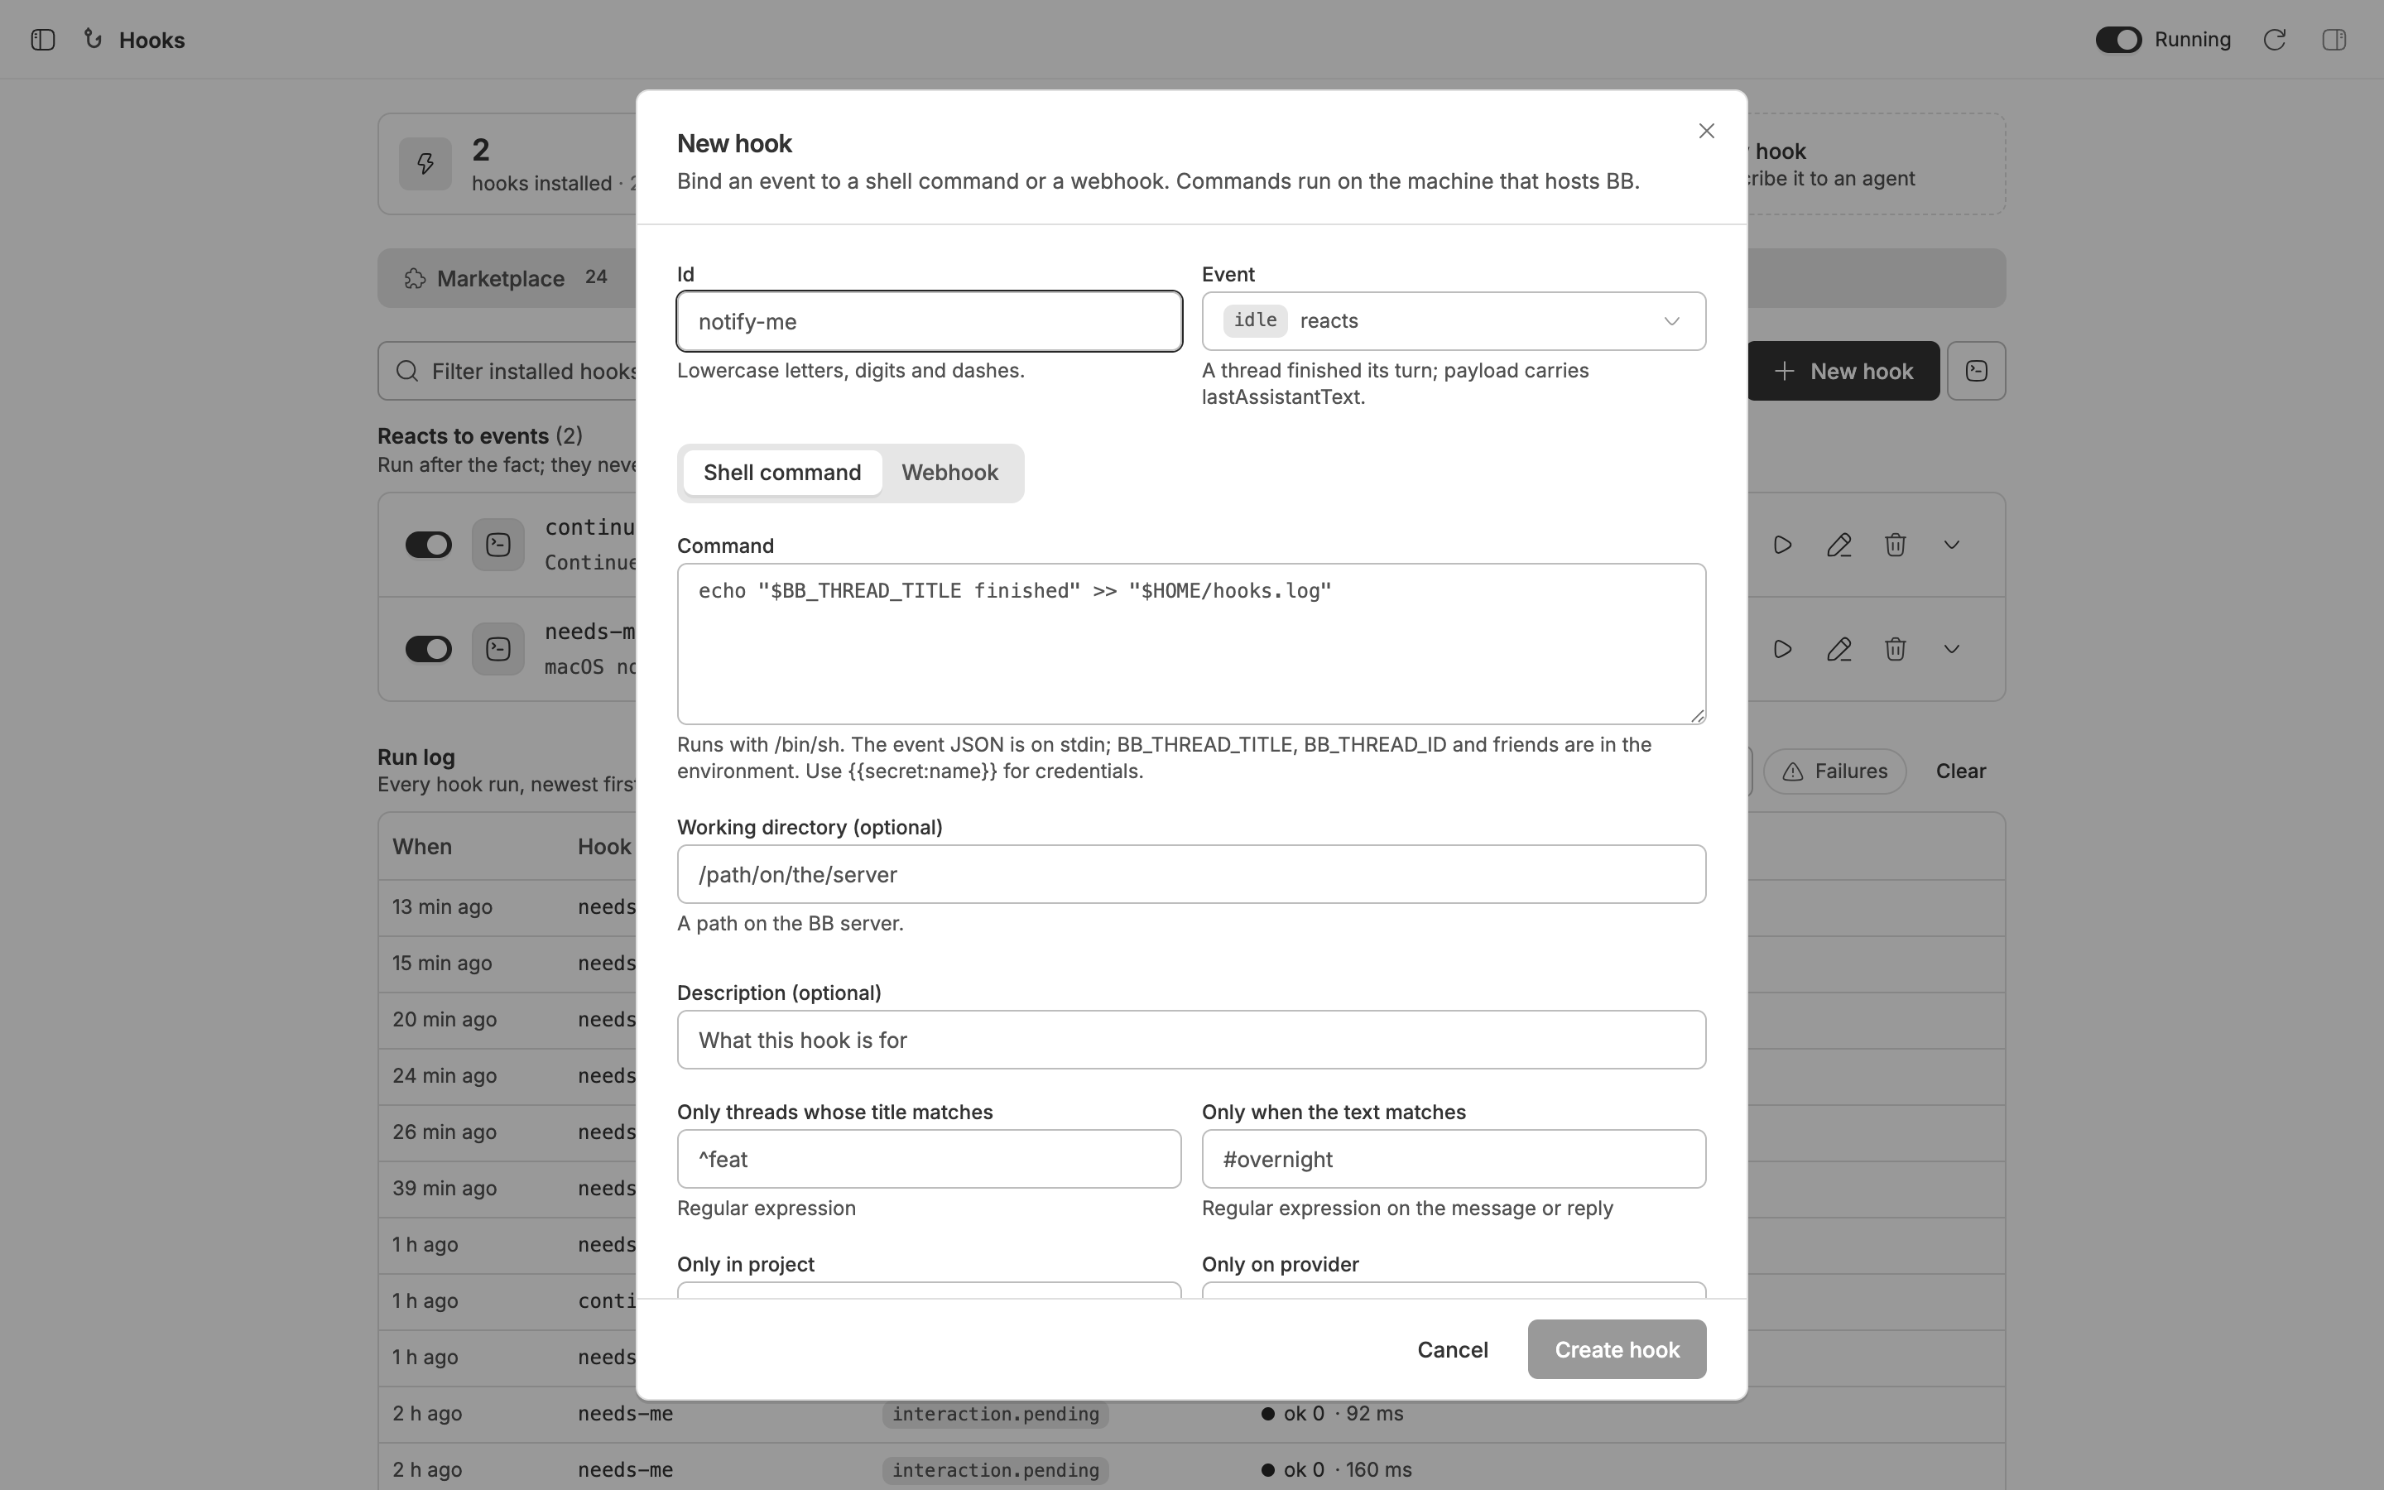The height and width of the screenshot is (1490, 2384).
Task: Click shell icon of the needs-me hook row
Action: pos(497,650)
